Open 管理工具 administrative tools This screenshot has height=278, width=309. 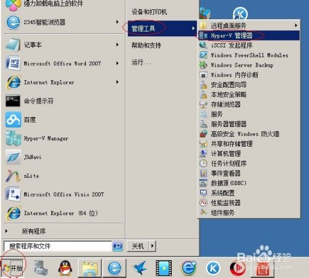pyautogui.click(x=163, y=28)
